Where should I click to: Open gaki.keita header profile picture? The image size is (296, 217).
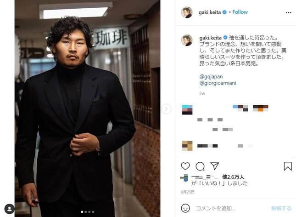[187, 12]
